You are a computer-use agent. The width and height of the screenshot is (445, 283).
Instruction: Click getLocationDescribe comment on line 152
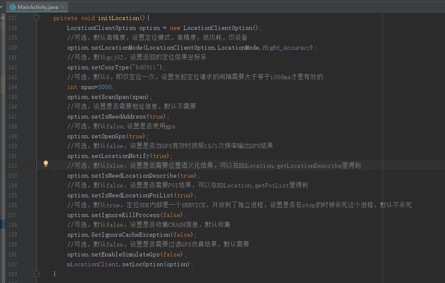214,166
